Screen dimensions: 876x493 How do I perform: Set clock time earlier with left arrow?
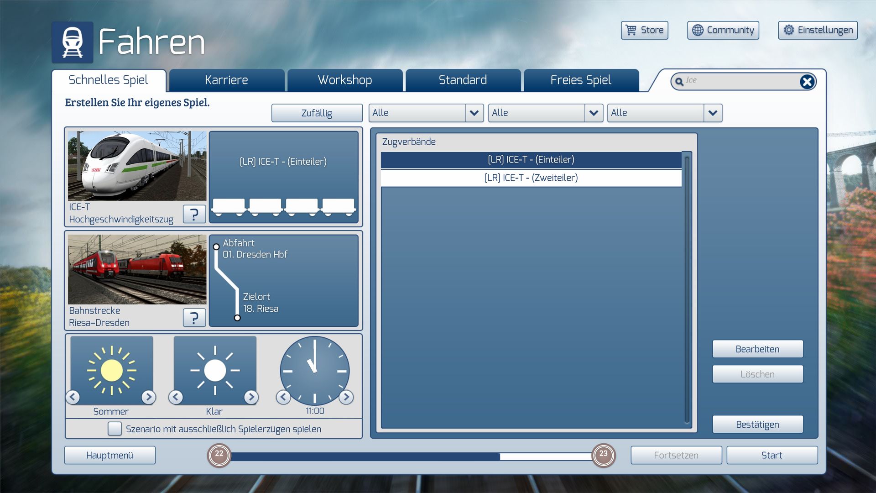coord(283,397)
